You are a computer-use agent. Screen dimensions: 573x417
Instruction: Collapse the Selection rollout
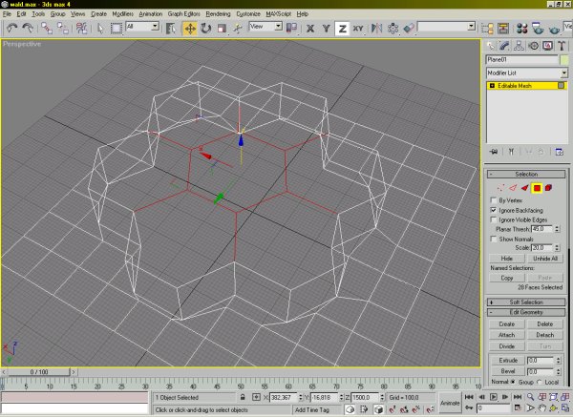(526, 175)
